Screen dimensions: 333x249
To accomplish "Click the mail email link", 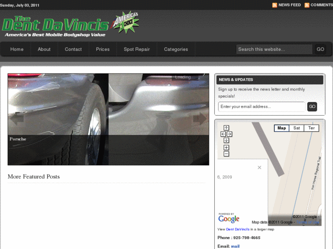I will click(235, 246).
